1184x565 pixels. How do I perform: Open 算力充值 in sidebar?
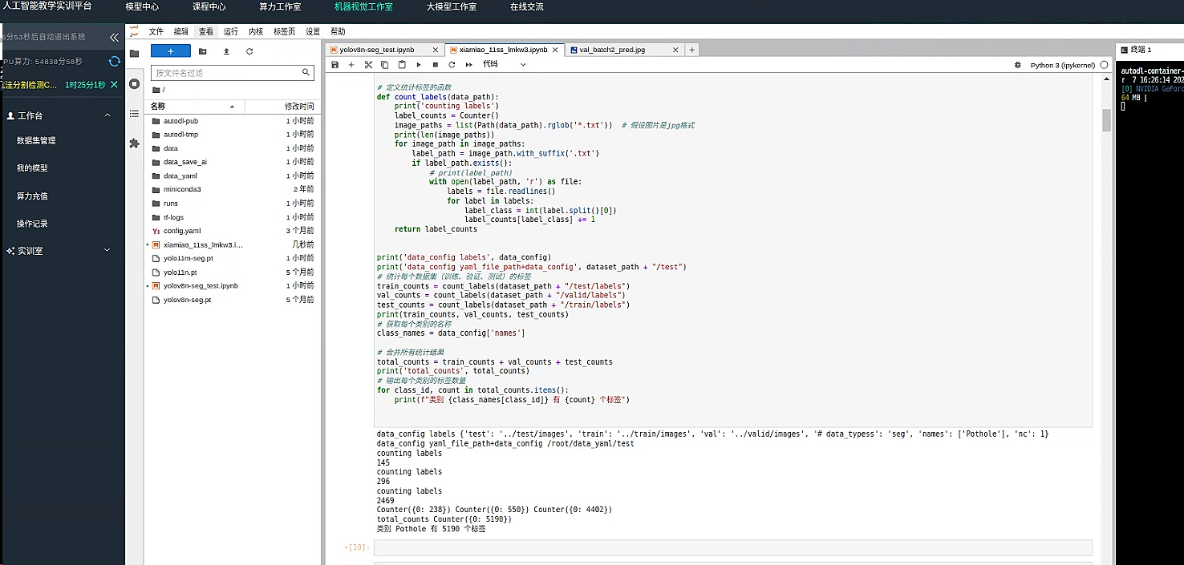(x=32, y=196)
